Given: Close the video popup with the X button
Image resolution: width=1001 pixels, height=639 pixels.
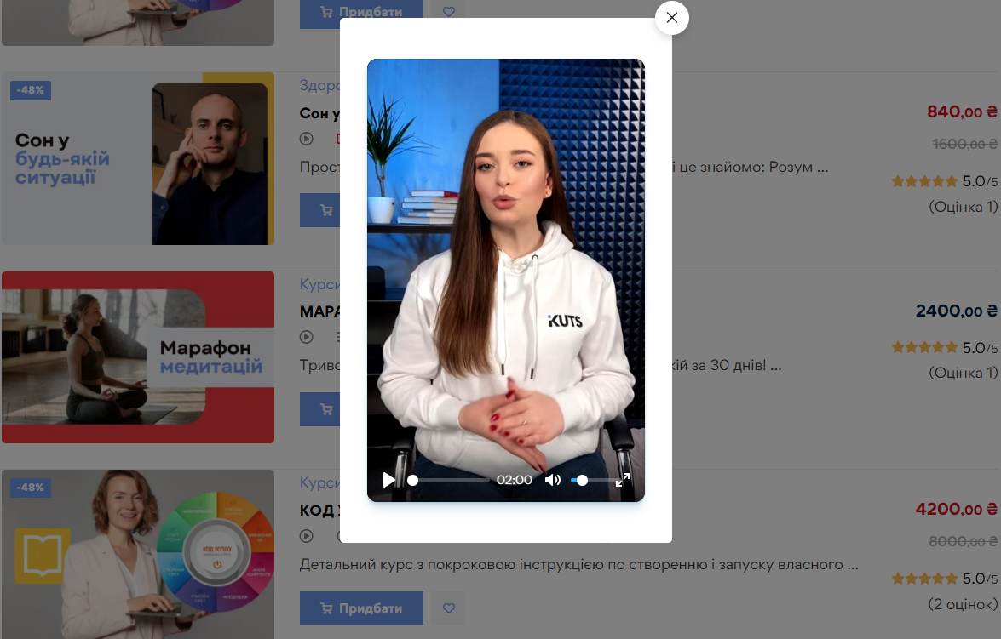Looking at the screenshot, I should 672,17.
